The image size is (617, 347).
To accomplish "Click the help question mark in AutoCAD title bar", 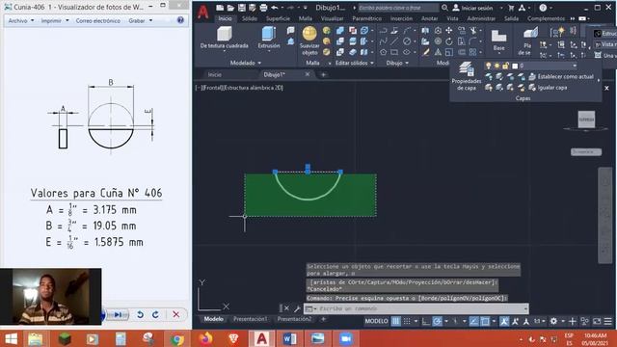I will pos(543,8).
